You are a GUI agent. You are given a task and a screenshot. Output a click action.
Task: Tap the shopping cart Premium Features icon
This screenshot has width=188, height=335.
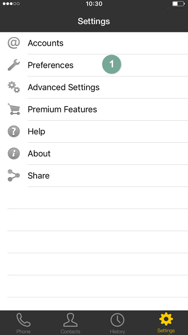click(14, 109)
